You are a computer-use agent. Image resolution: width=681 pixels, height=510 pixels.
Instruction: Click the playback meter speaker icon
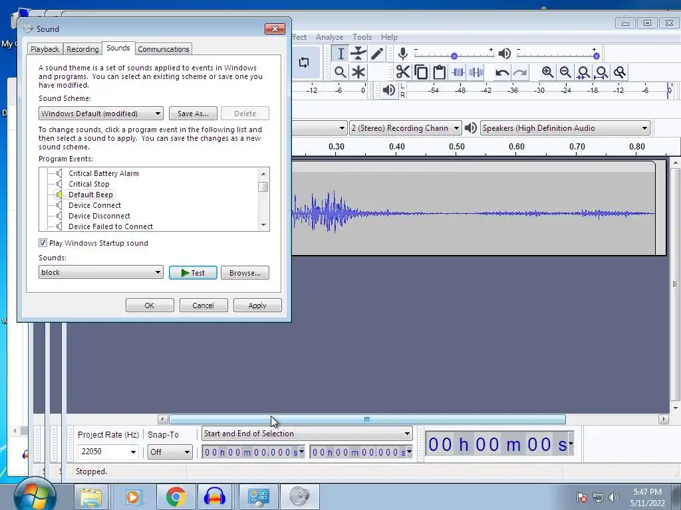point(388,90)
